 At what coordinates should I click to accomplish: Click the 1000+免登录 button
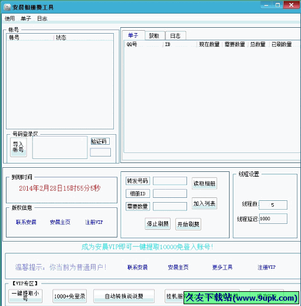click(x=70, y=296)
